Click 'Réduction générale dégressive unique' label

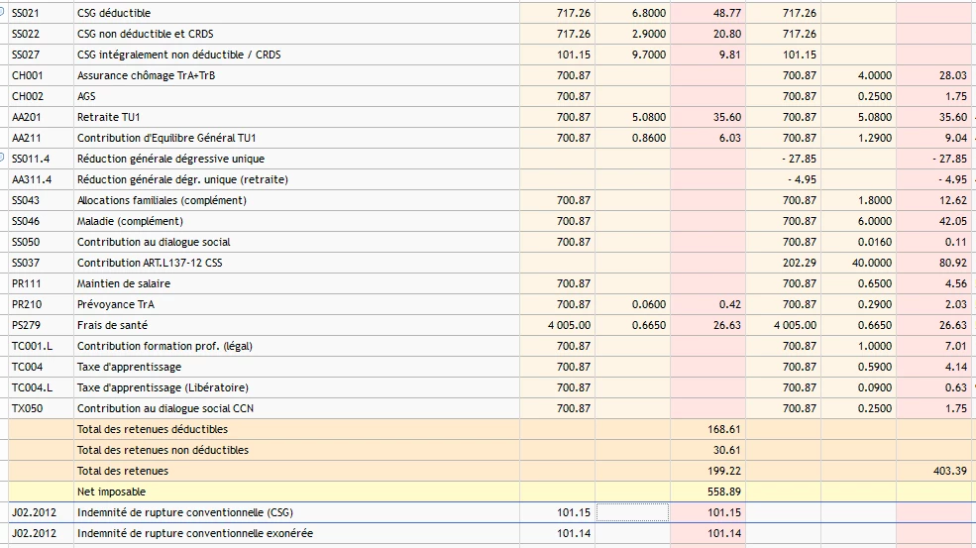click(170, 159)
